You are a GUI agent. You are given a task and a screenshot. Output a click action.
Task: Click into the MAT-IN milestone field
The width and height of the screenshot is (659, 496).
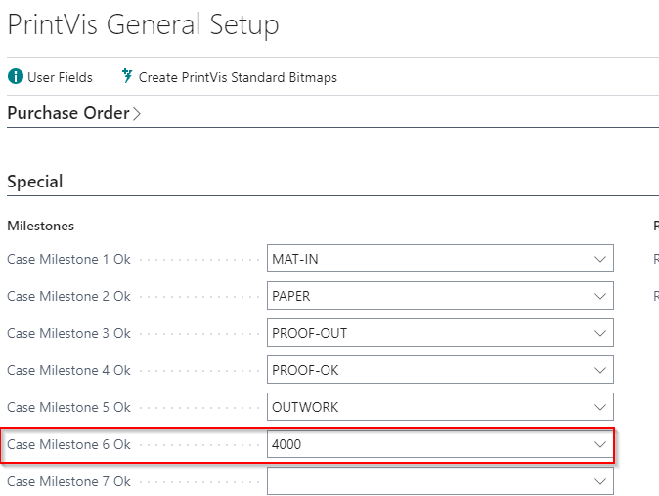[440, 259]
